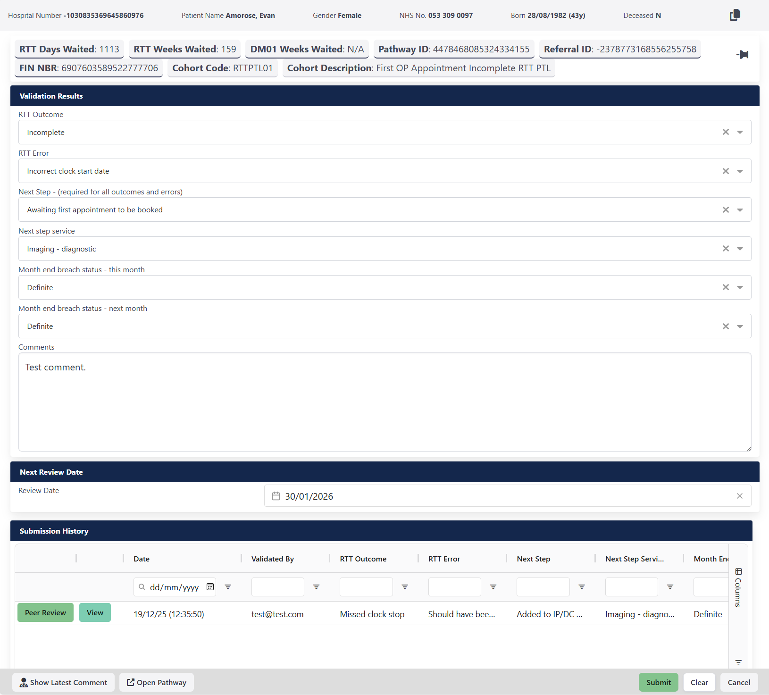Expand Month end breach status this month dropdown
769x695 pixels.
coord(740,287)
